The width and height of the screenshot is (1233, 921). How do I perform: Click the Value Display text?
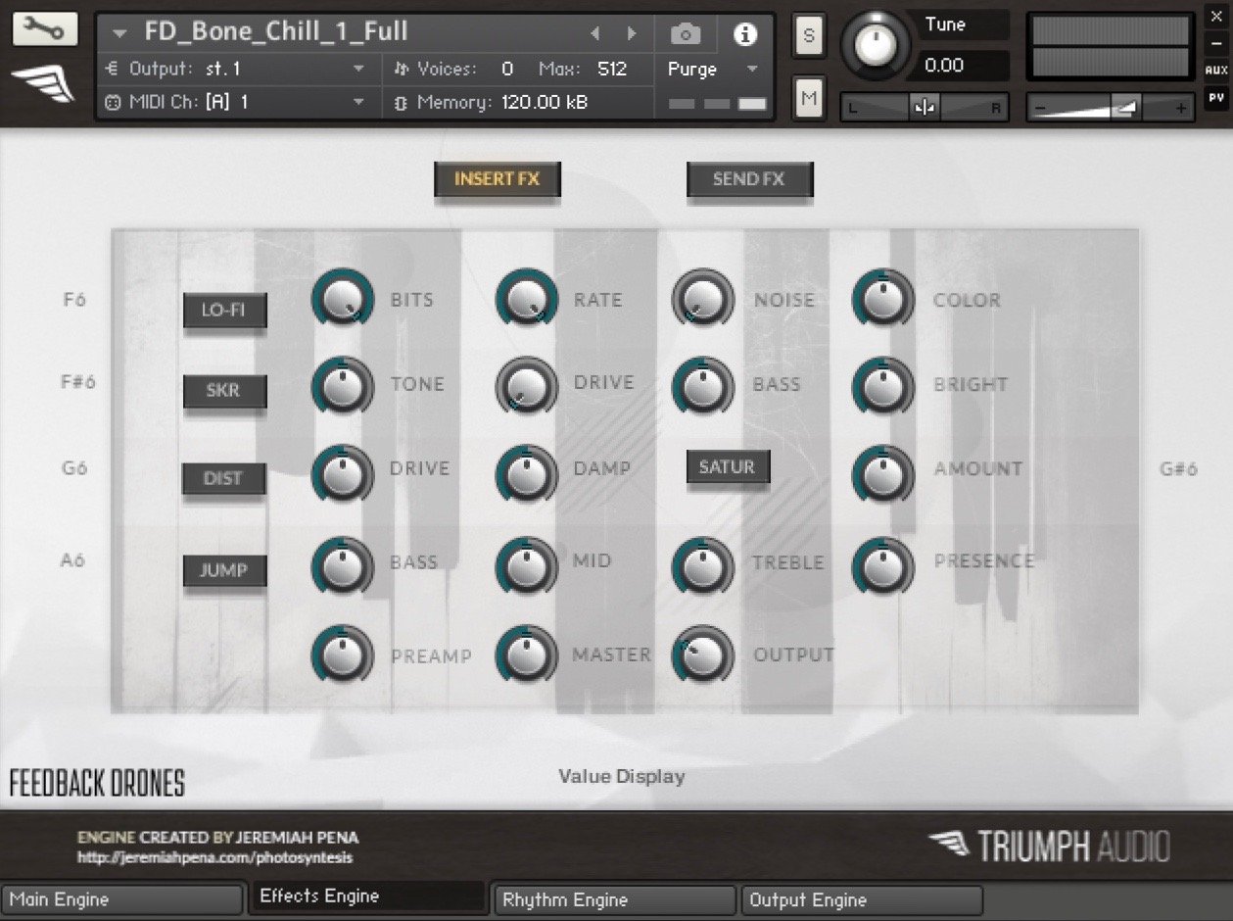click(622, 777)
